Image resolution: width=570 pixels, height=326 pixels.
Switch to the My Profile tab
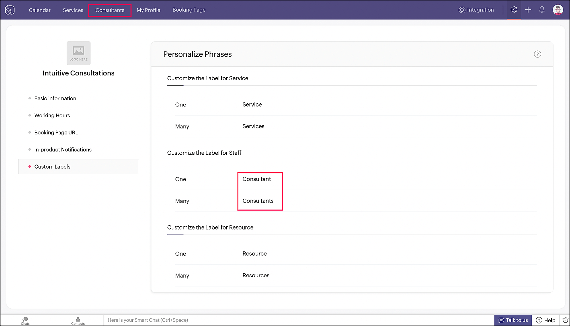[x=148, y=10]
